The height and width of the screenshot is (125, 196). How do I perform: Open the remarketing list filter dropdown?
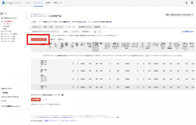(x=45, y=31)
